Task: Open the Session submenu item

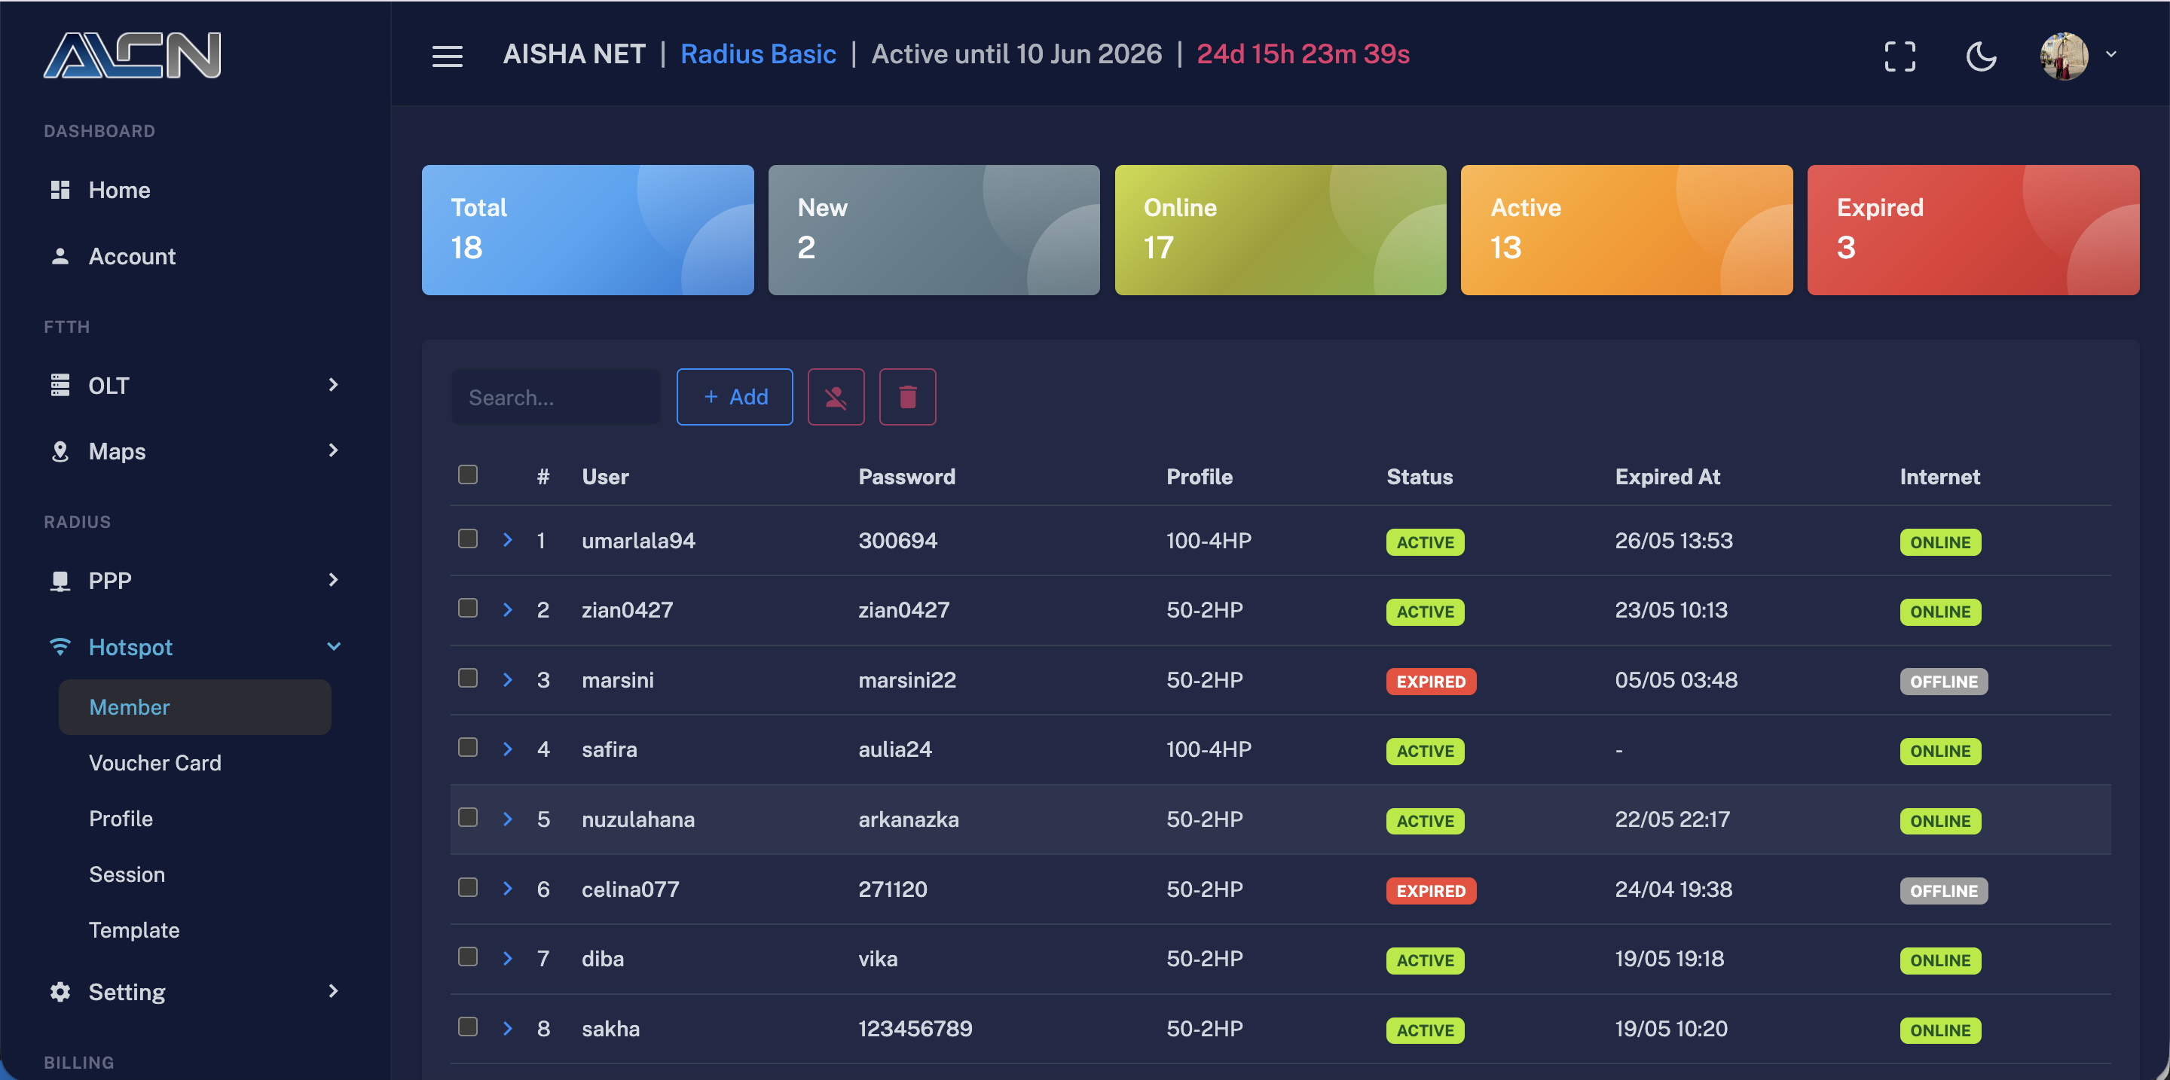Action: pyautogui.click(x=127, y=874)
